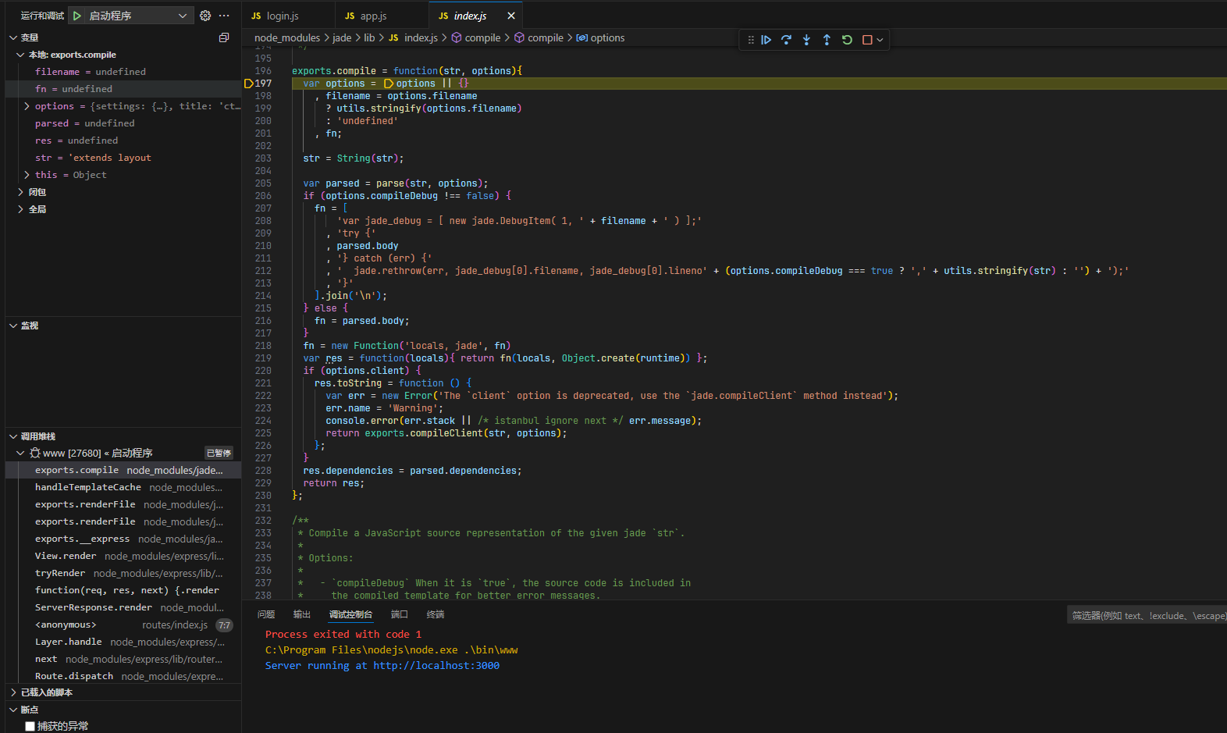The image size is (1227, 733).
Task: Click the Step Into debug icon
Action: tap(806, 40)
